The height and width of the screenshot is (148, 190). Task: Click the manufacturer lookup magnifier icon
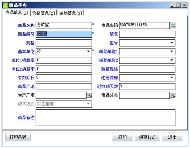pos(89,95)
